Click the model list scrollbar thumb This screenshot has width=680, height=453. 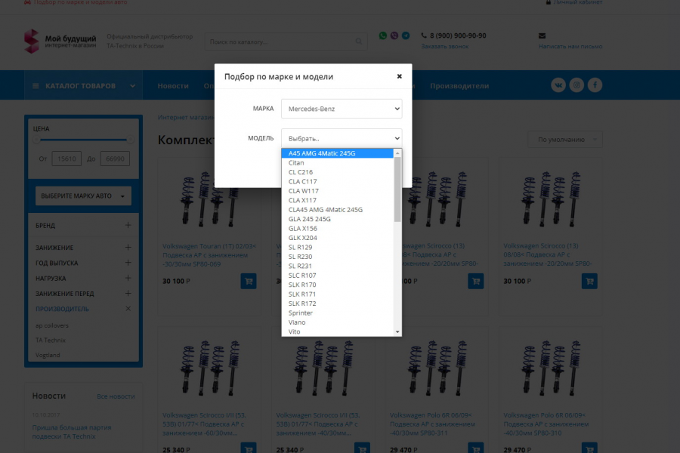tap(397, 190)
